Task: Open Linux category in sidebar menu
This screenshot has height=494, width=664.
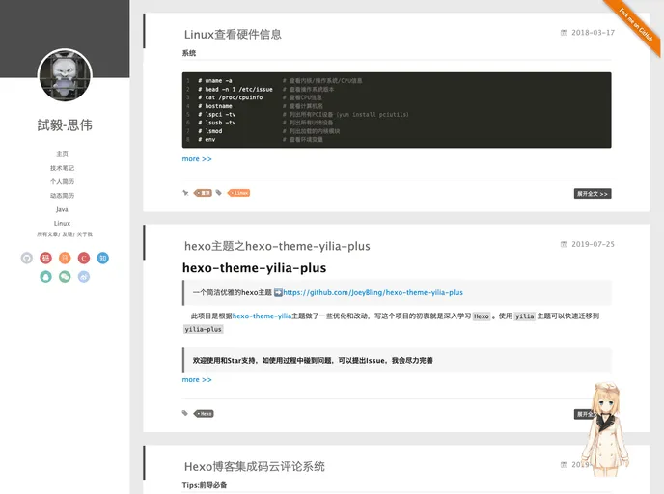Action: tap(62, 223)
